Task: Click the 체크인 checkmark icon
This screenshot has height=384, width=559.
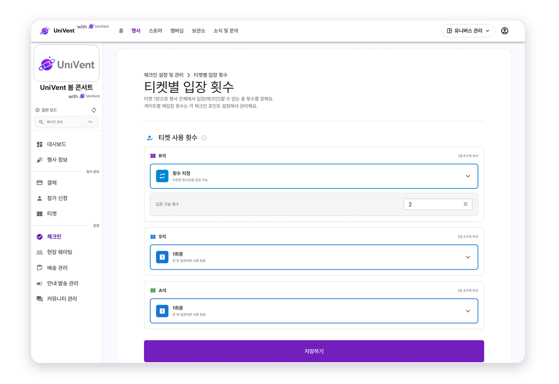Action: point(40,237)
